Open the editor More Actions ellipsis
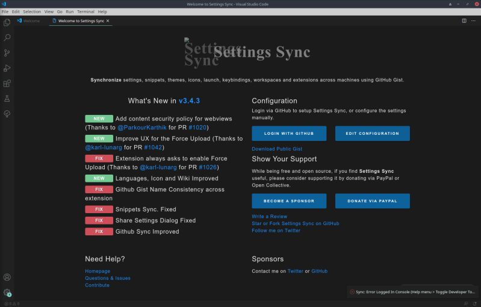481x307 pixels. click(473, 21)
